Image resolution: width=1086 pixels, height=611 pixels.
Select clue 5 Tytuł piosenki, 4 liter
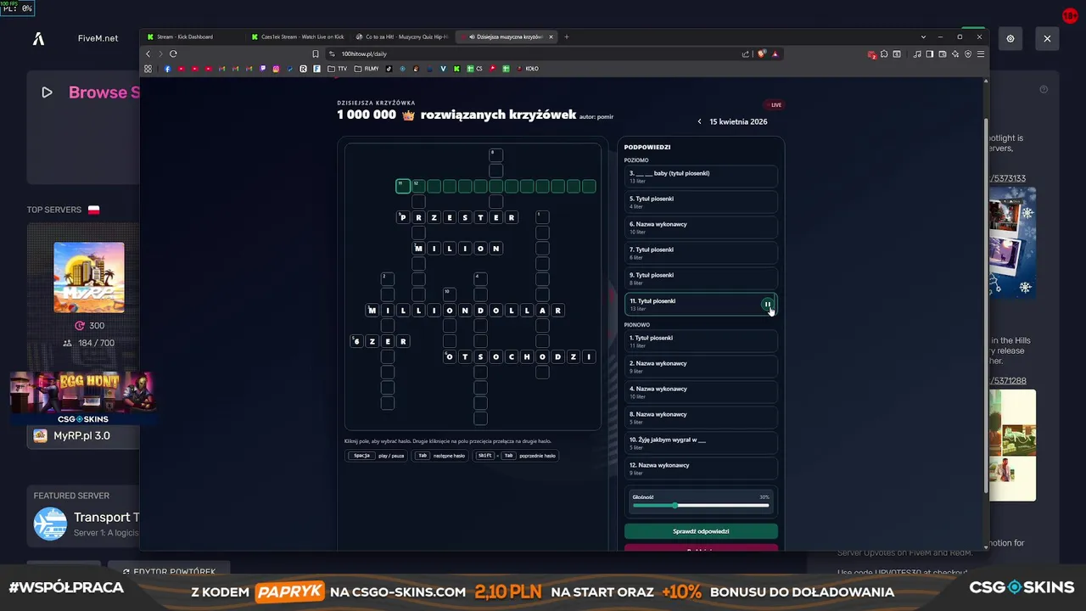pyautogui.click(x=701, y=202)
